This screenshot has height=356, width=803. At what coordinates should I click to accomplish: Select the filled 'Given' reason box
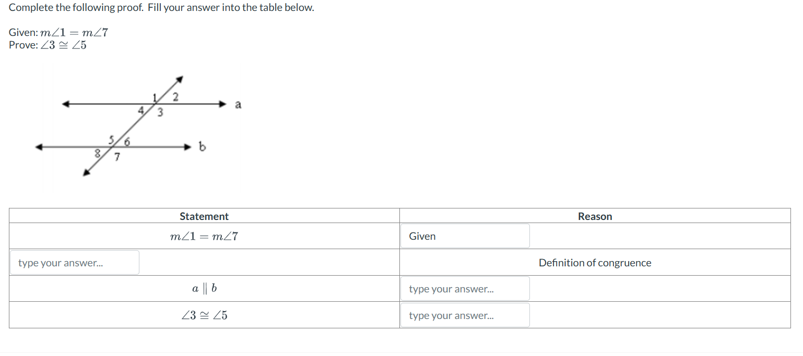click(464, 236)
